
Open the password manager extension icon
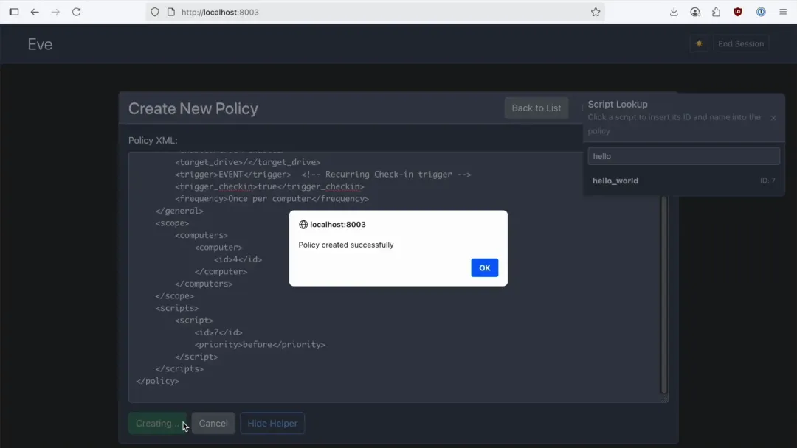pyautogui.click(x=761, y=12)
